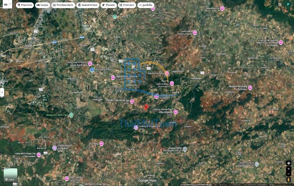Open the Google apps grid icon
The width and height of the screenshot is (294, 186).
tap(280, 4)
